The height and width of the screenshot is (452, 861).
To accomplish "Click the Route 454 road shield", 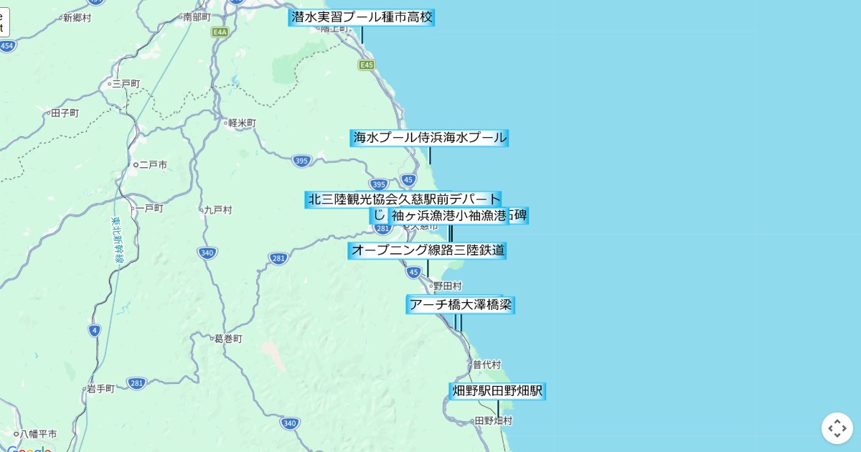I will coord(7,45).
